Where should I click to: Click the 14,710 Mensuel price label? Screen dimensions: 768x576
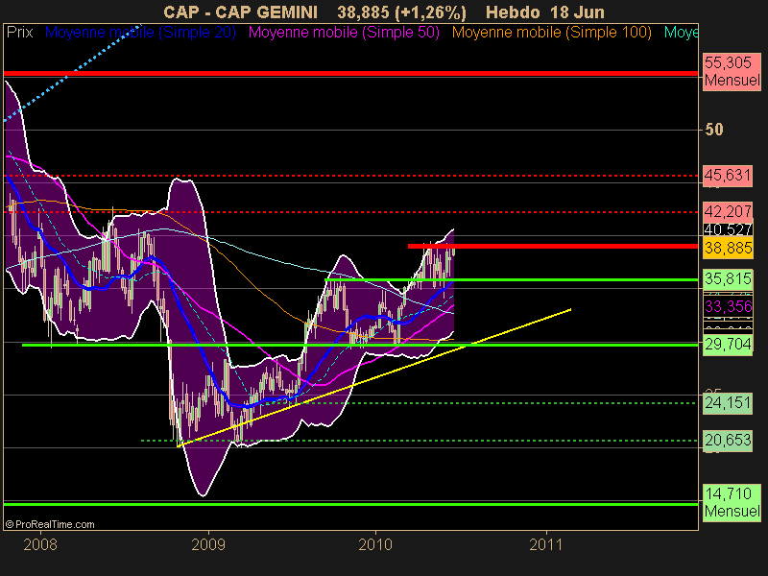732,502
